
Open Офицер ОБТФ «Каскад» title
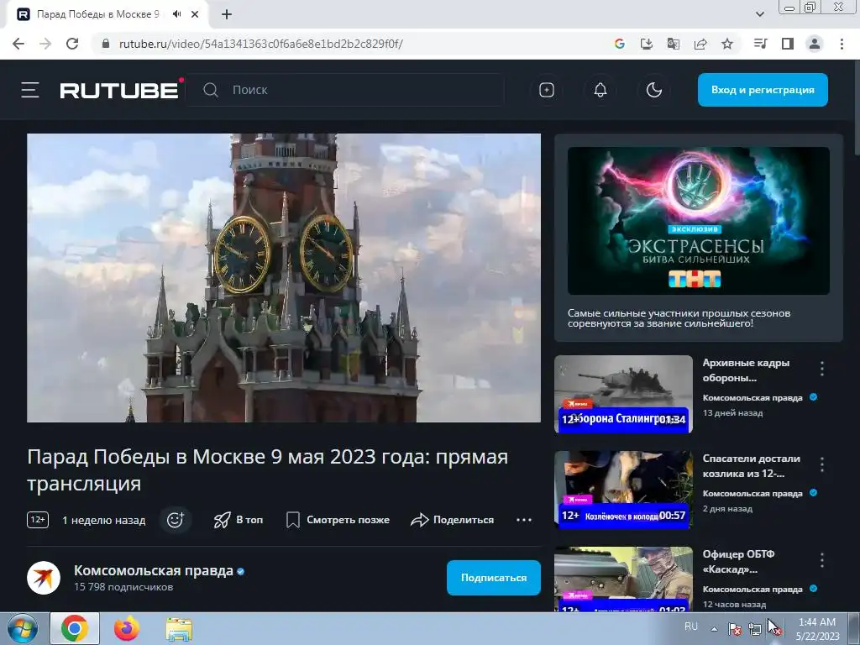pyautogui.click(x=738, y=562)
